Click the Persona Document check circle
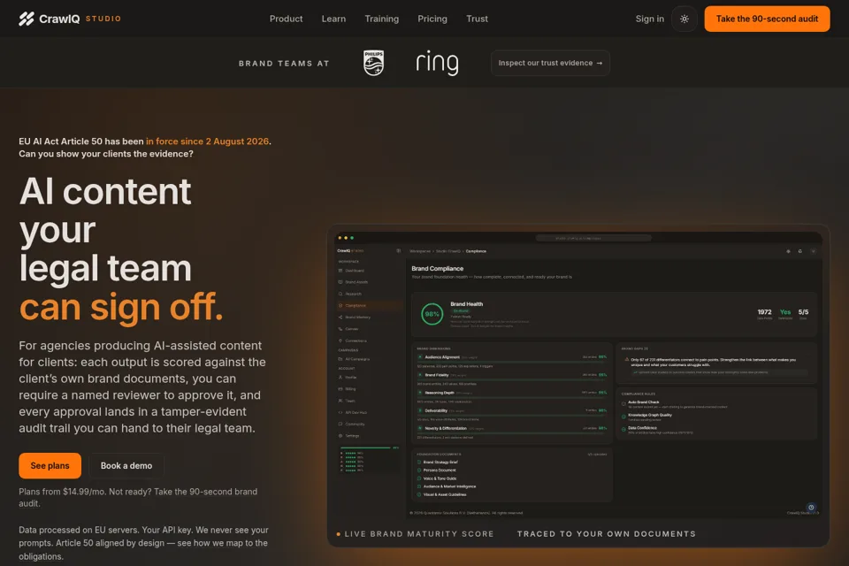Screen dimensions: 849x566 pyautogui.click(x=419, y=470)
